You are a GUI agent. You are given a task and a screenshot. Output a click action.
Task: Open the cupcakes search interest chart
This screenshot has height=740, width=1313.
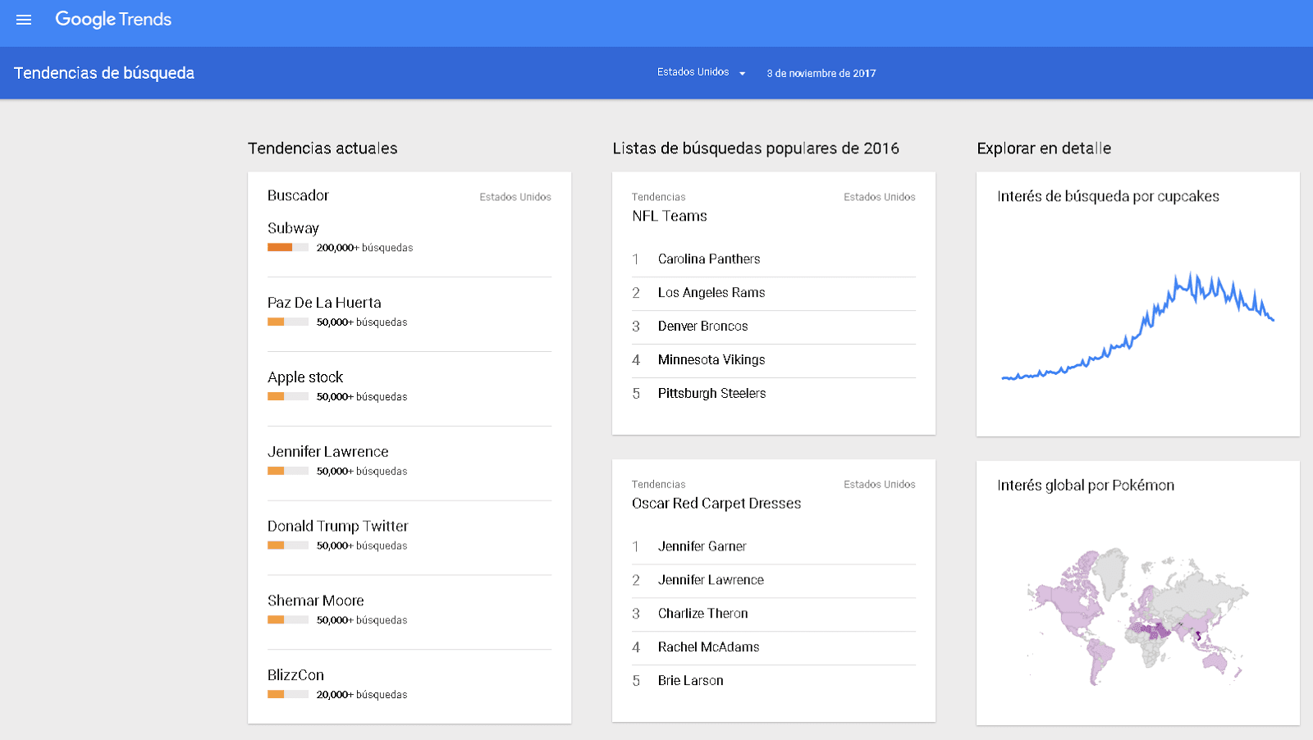pos(1137,326)
